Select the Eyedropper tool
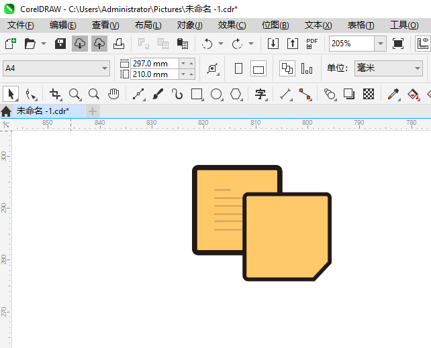Screen dimensions: 431x348 [393, 94]
